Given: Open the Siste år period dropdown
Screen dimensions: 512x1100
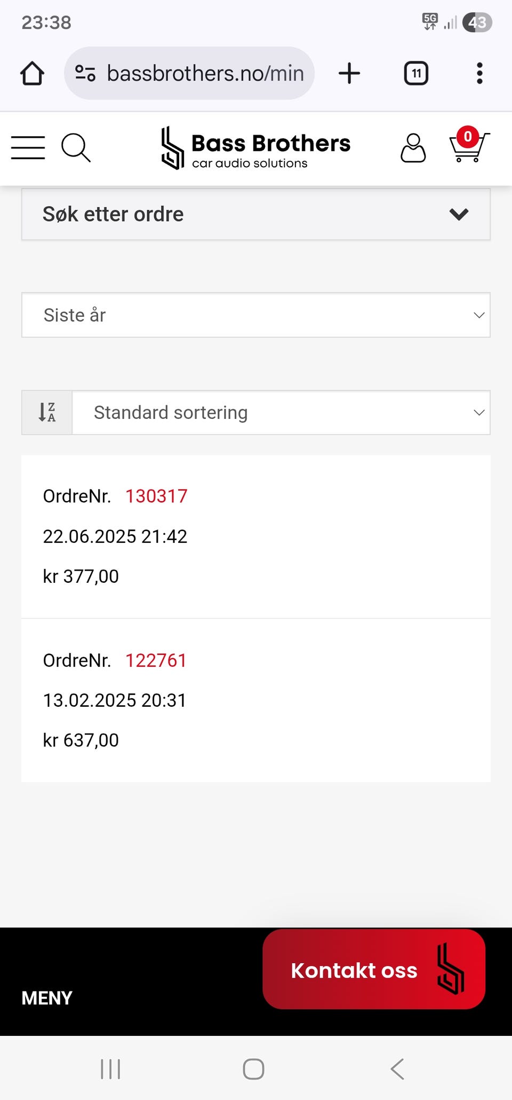Looking at the screenshot, I should click(x=256, y=315).
